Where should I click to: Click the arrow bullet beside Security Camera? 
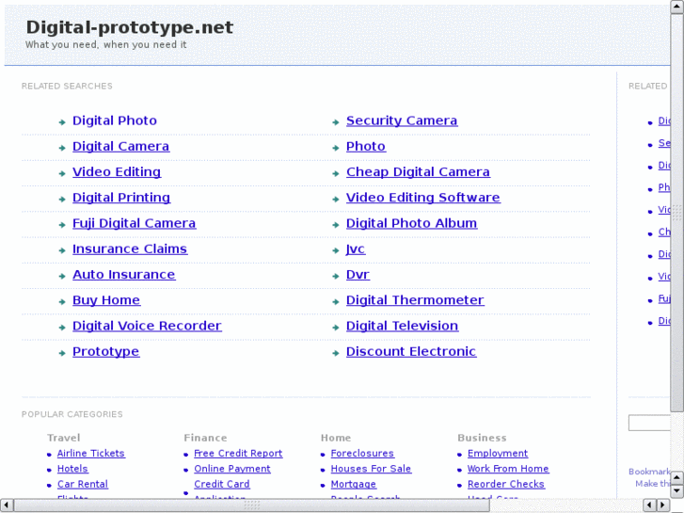tap(336, 121)
